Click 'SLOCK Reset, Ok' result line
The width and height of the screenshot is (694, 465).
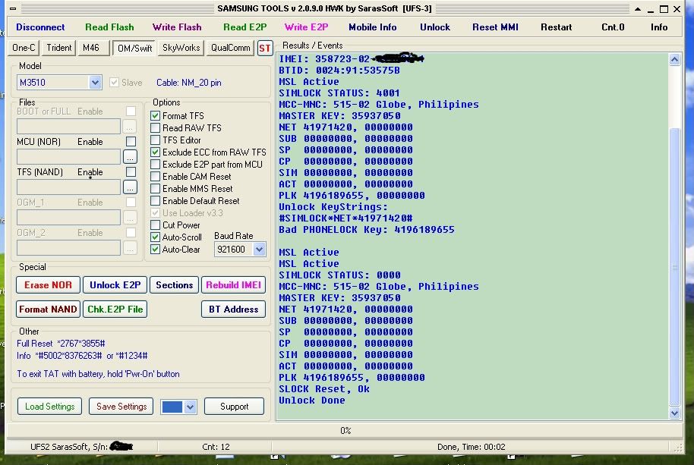(x=324, y=389)
